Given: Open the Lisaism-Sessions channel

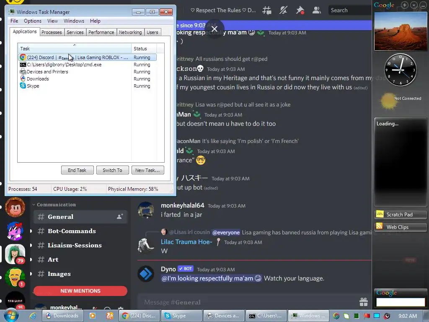Looking at the screenshot, I should pyautogui.click(x=80, y=245).
